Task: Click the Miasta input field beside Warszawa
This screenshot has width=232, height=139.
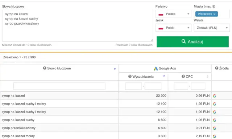Action: coord(223,14)
